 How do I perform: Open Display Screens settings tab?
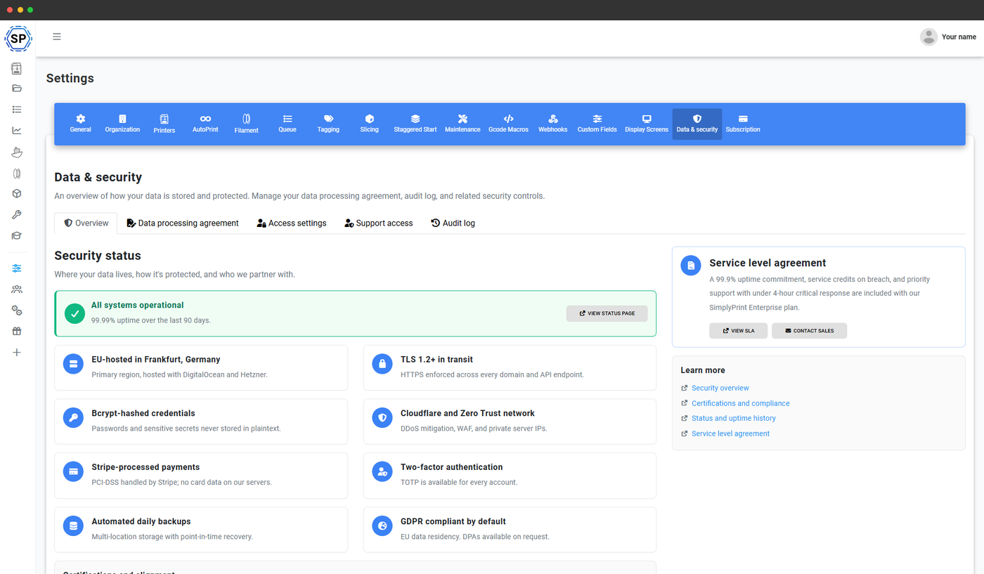[x=647, y=124]
